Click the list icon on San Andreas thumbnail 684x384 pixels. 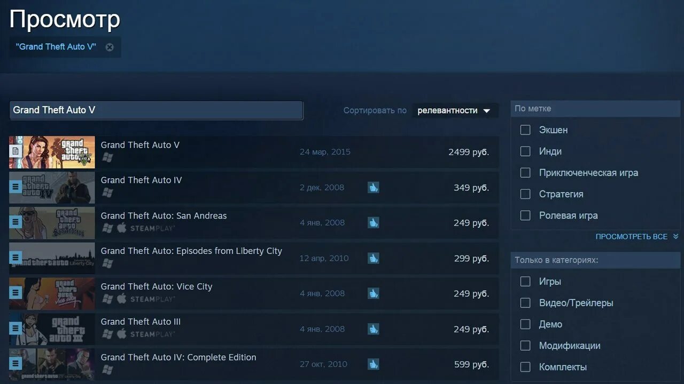15,222
